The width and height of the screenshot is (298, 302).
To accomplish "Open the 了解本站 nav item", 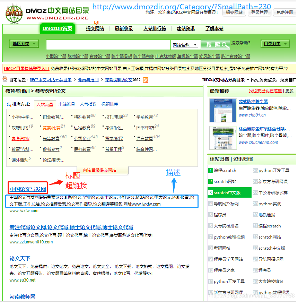I will tap(214, 29).
